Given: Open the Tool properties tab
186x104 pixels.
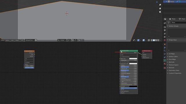Looking at the screenshot, I should [165, 23].
